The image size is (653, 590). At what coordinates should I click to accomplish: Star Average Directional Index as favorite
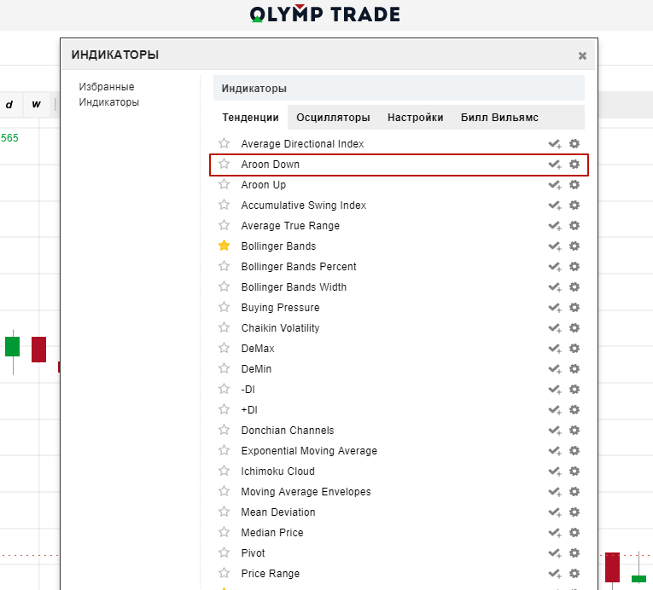coord(224,143)
